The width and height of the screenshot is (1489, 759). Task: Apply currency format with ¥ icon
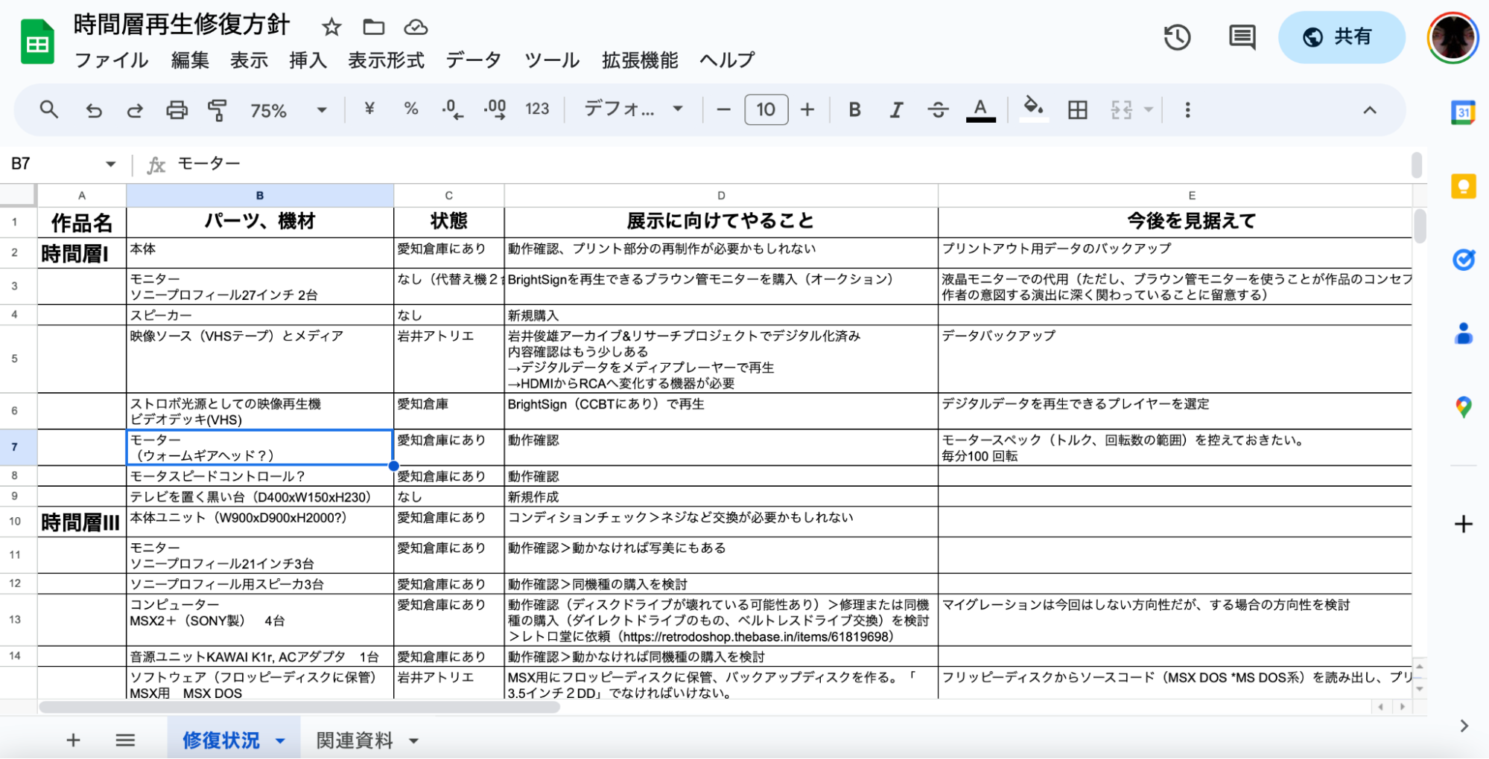[369, 110]
